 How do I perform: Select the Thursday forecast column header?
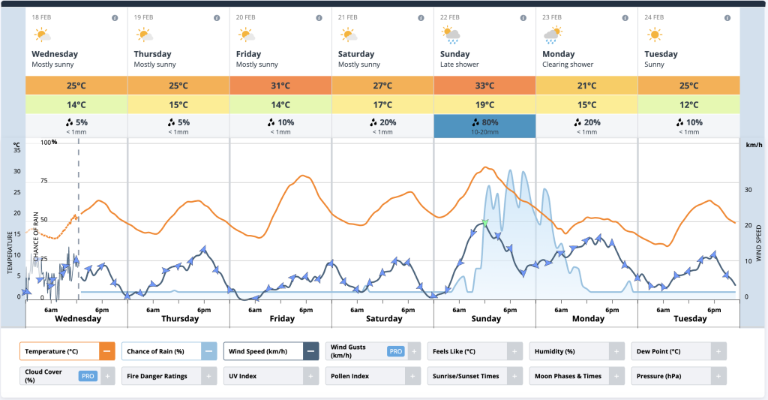(x=178, y=54)
